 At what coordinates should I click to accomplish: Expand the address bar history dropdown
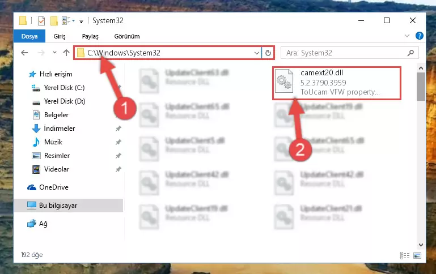click(257, 53)
